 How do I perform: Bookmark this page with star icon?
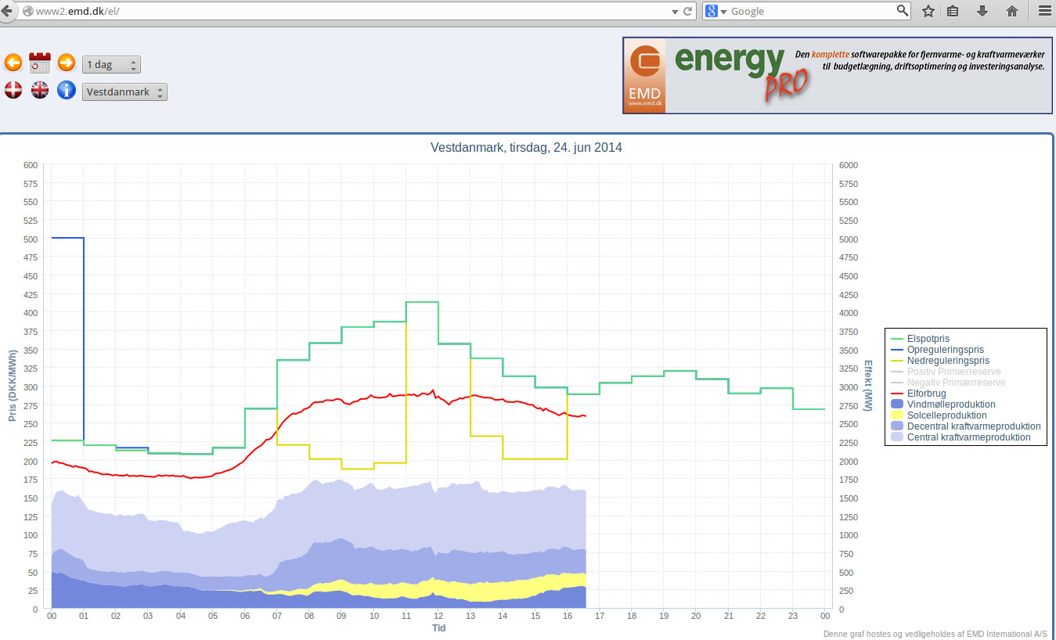[928, 11]
